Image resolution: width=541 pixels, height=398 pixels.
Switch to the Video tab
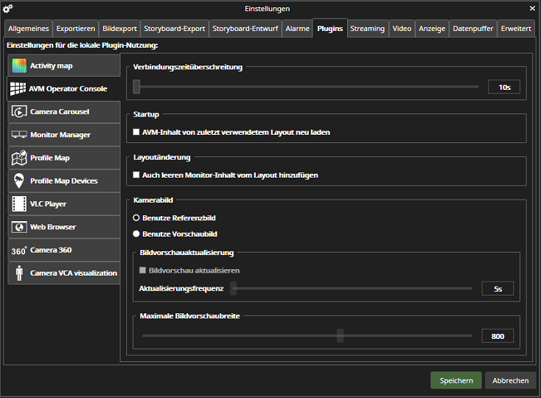click(402, 29)
